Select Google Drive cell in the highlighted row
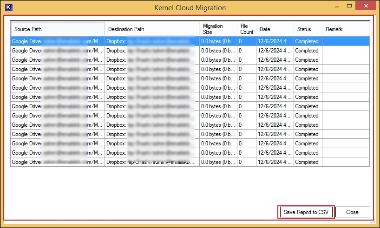Viewport: 380px width, 228px height. (58, 41)
